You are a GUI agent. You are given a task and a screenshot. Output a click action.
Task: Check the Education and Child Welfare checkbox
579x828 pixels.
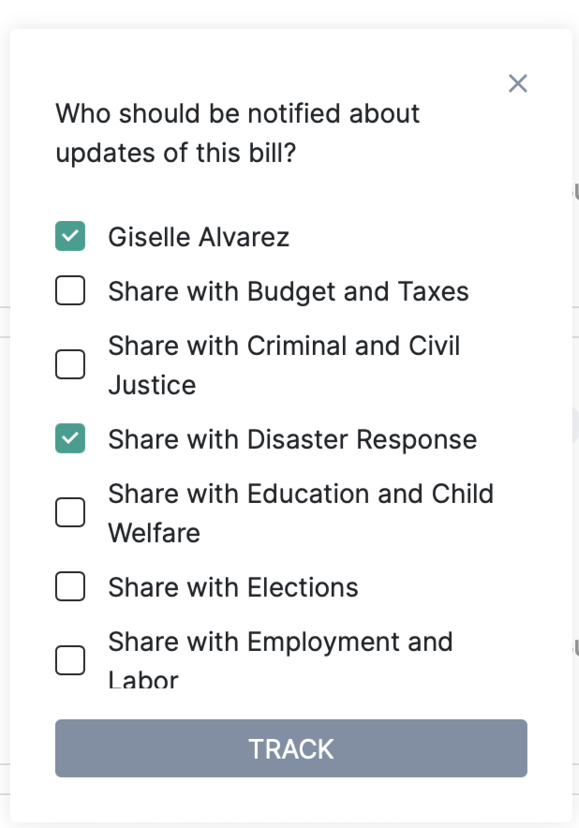point(70,512)
